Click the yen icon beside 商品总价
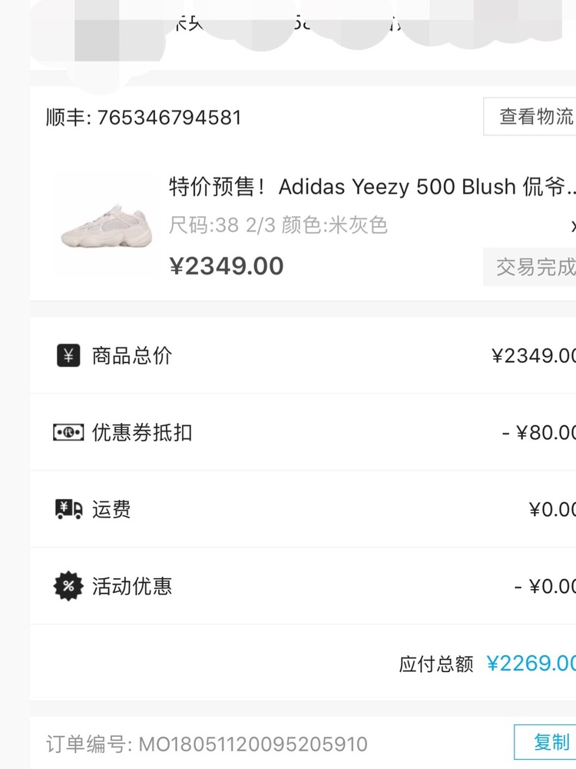This screenshot has width=576, height=769. (x=68, y=355)
